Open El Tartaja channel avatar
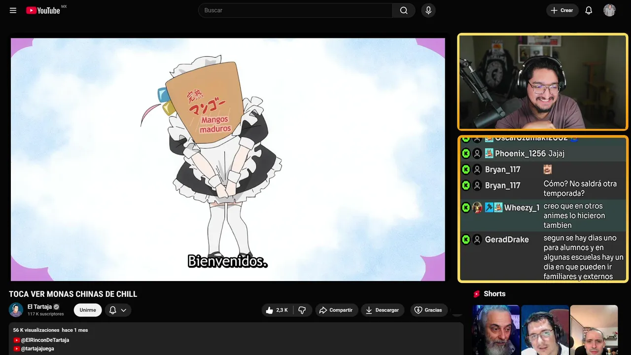The image size is (631, 355). [16, 310]
